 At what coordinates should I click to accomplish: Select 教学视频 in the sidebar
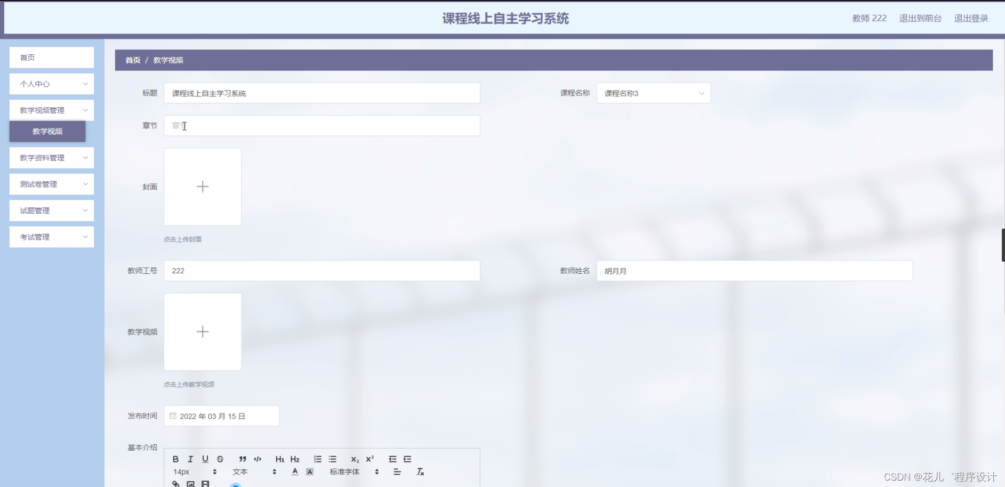click(x=47, y=132)
